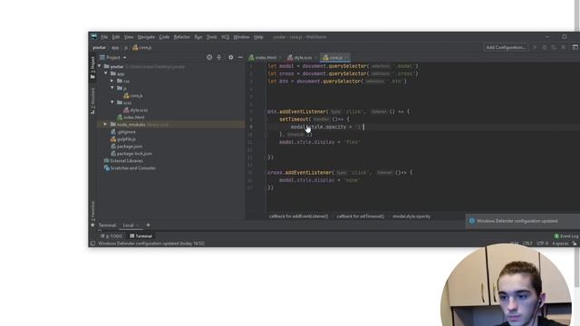
Task: Click the app breadcrumb in navigation bar
Action: 115,48
